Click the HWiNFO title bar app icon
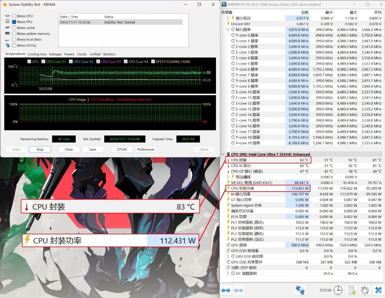Image resolution: width=385 pixels, height=298 pixels. (x=224, y=4)
